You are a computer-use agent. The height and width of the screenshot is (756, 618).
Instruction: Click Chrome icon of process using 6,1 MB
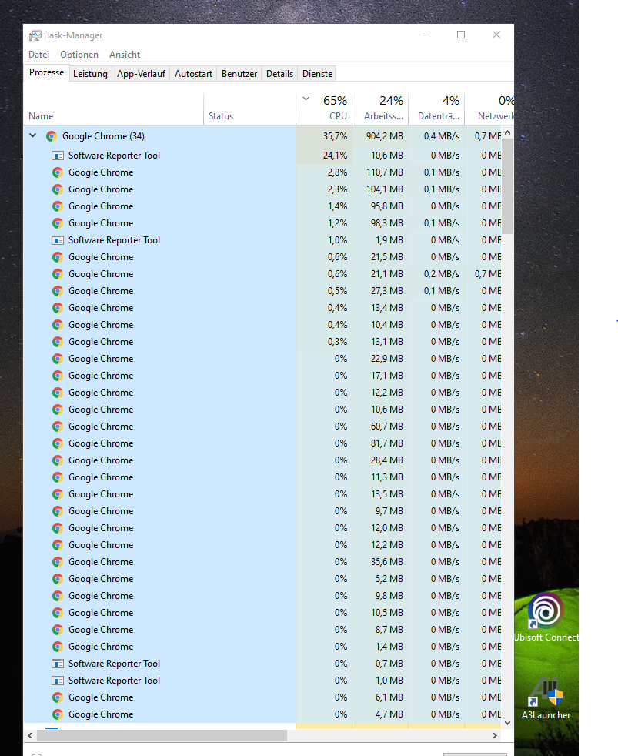[x=58, y=697]
